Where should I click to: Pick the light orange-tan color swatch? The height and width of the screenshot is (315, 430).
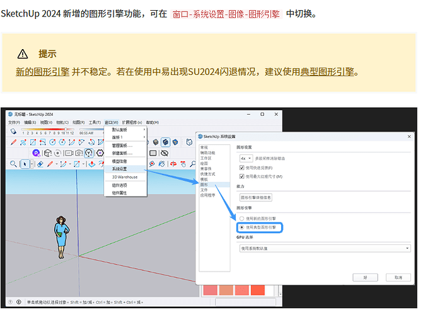(x=226, y=290)
